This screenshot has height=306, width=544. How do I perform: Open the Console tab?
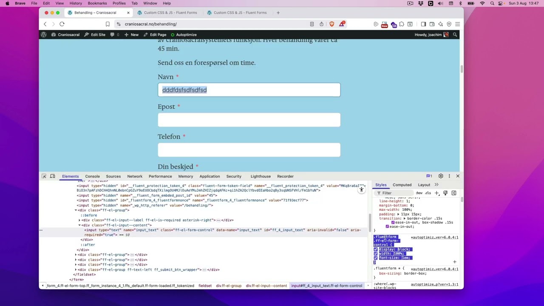point(92,176)
